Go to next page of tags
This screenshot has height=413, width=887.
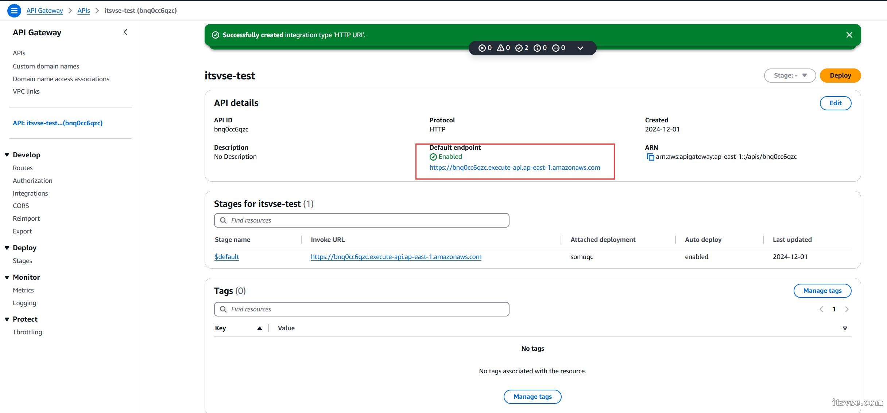tap(847, 309)
